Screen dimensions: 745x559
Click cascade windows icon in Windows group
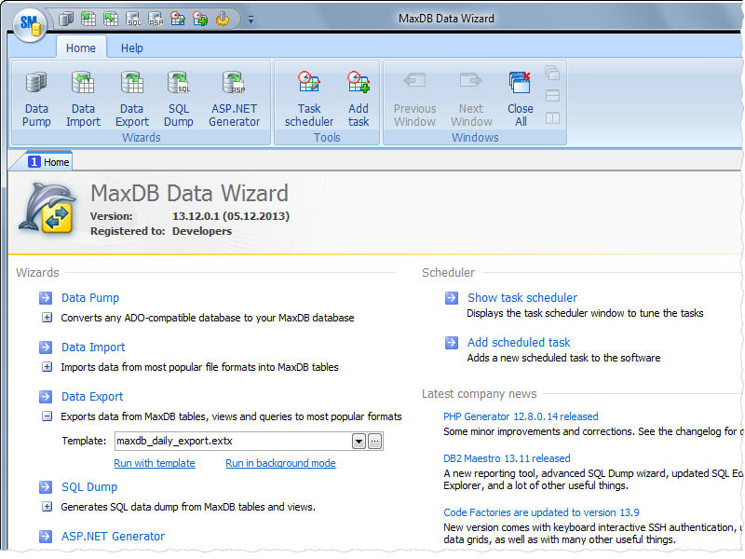pos(552,73)
